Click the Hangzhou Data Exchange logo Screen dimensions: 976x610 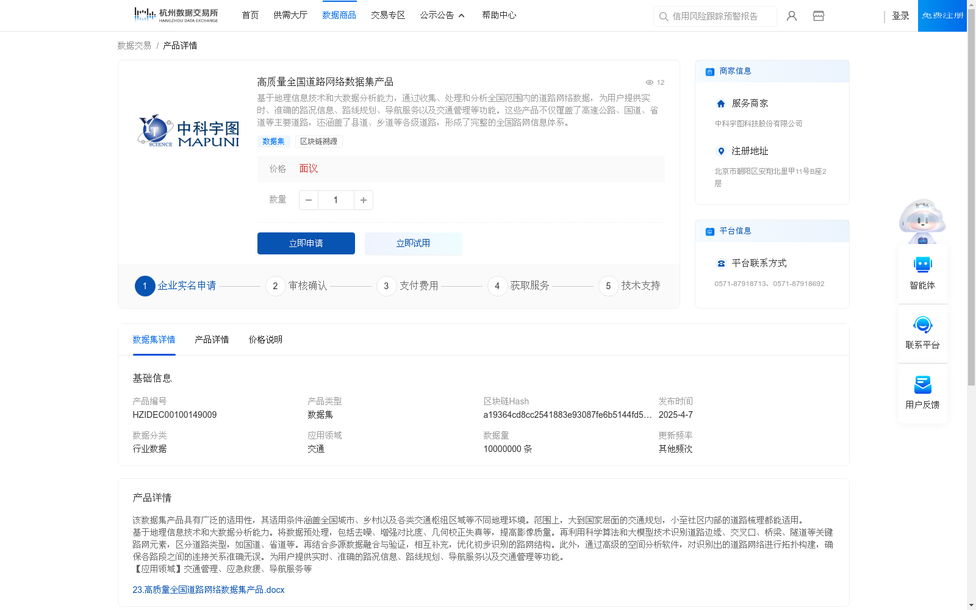[x=176, y=15]
